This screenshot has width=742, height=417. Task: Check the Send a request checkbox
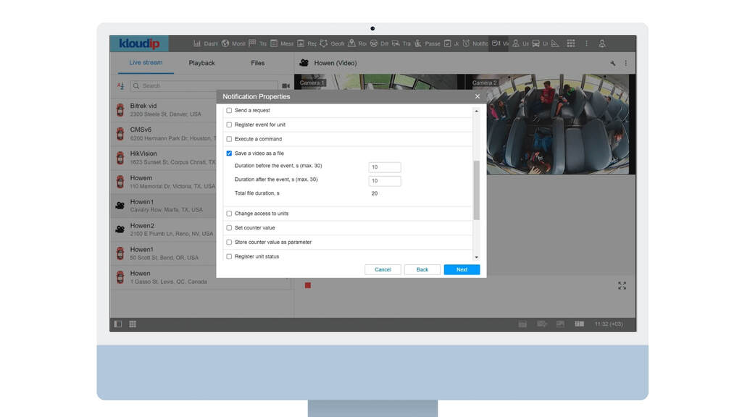click(229, 110)
